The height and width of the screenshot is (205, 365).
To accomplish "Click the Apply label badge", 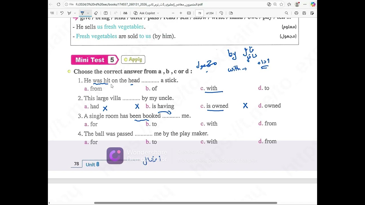I will pyautogui.click(x=133, y=60).
